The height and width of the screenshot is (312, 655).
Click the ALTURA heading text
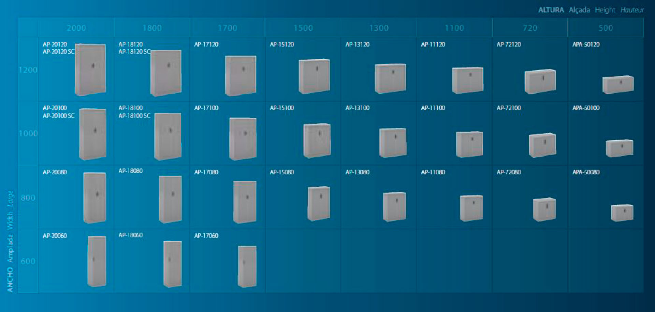[x=551, y=10]
